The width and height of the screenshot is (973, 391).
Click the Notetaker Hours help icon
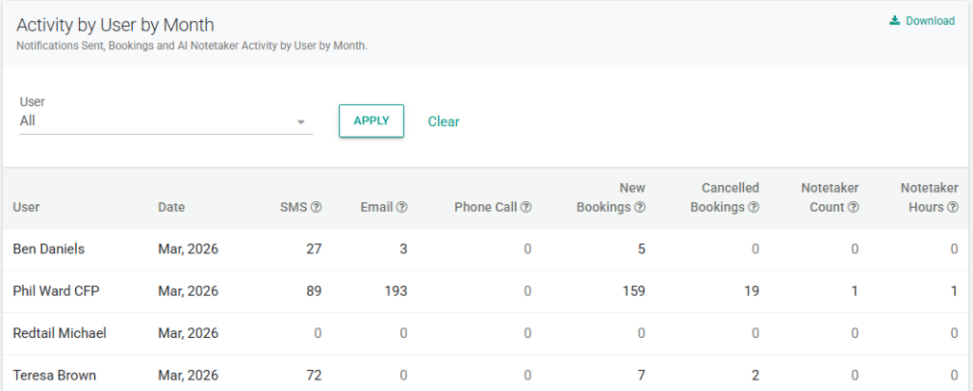[x=952, y=207]
